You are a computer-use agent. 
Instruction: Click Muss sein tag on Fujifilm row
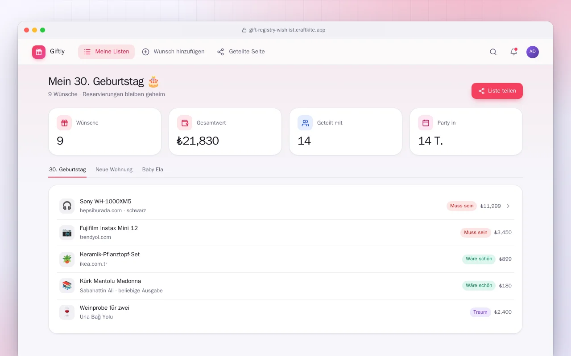[x=476, y=233]
